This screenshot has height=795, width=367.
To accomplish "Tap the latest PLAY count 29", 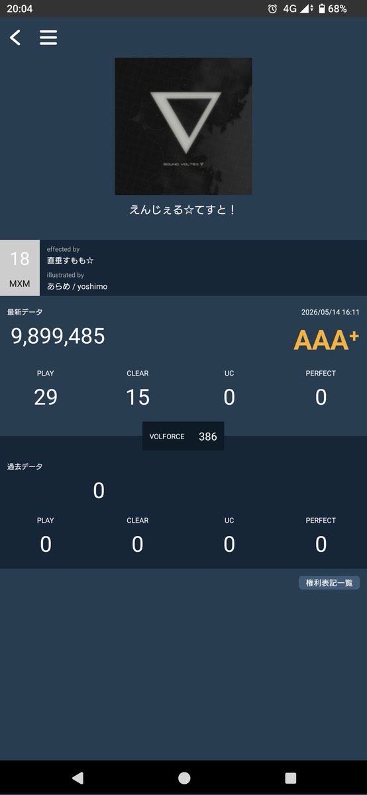I will 46,397.
